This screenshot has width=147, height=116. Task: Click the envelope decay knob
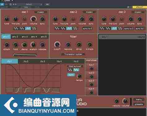(24, 45)
